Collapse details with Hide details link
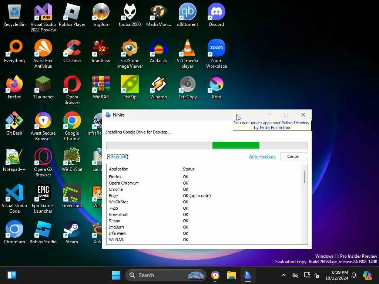This screenshot has height=284, width=379. point(117,157)
